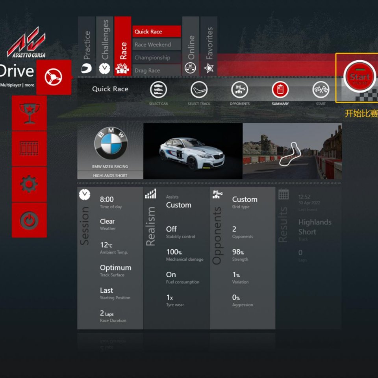Screen dimensions: 378x378
Task: Click the more link under Drive
Action: click(x=30, y=85)
